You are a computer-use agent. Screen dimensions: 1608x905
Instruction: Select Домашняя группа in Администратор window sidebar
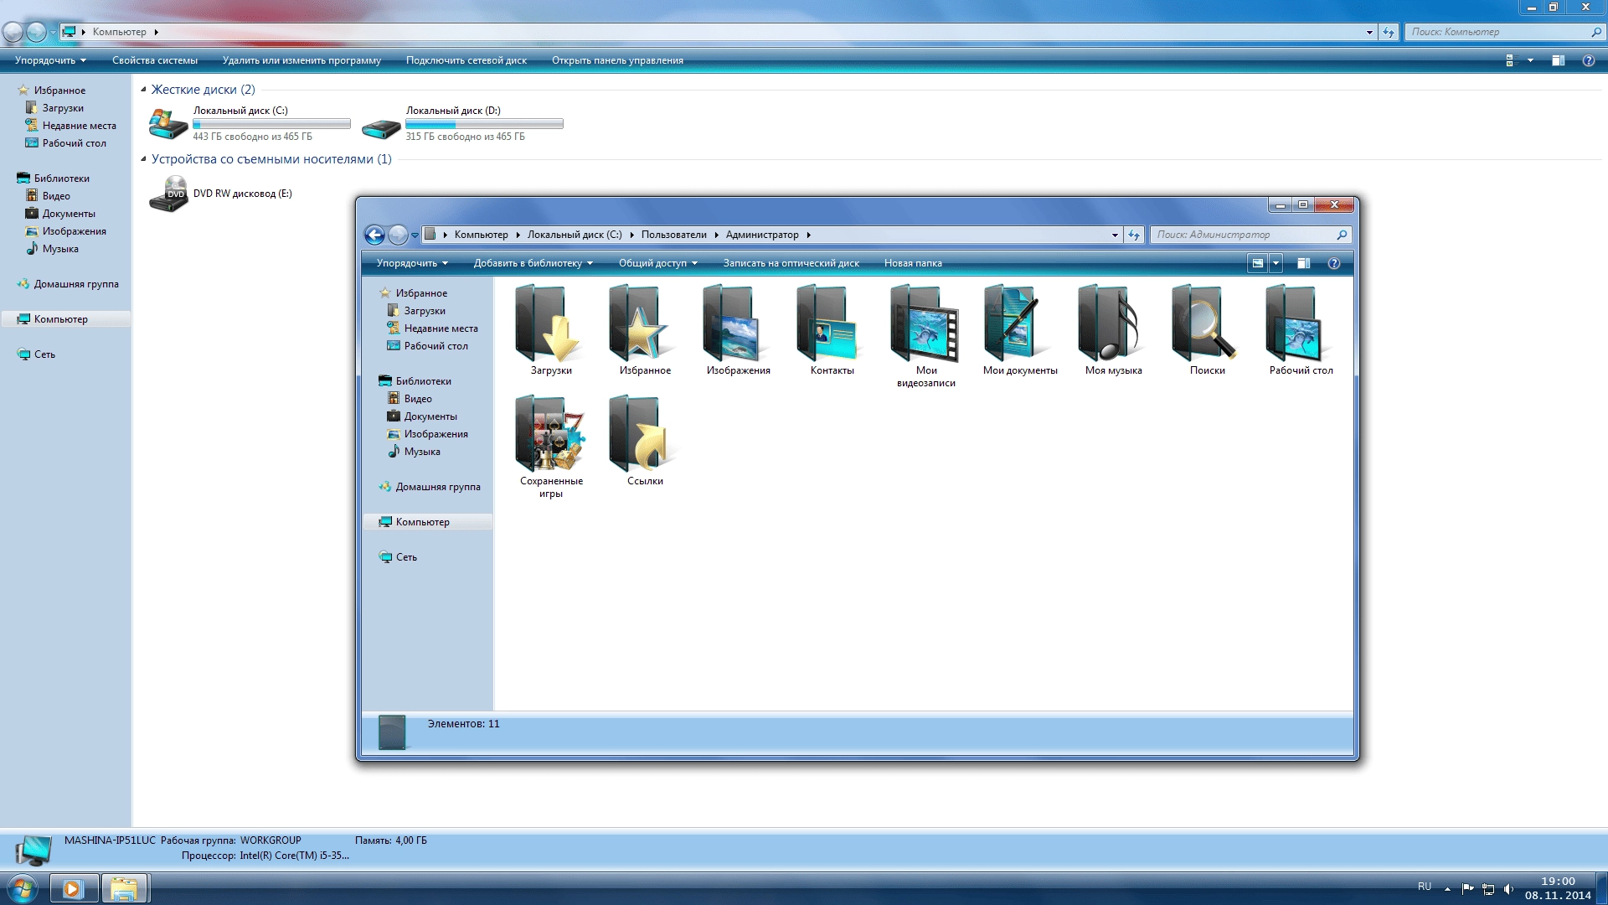pyautogui.click(x=438, y=487)
